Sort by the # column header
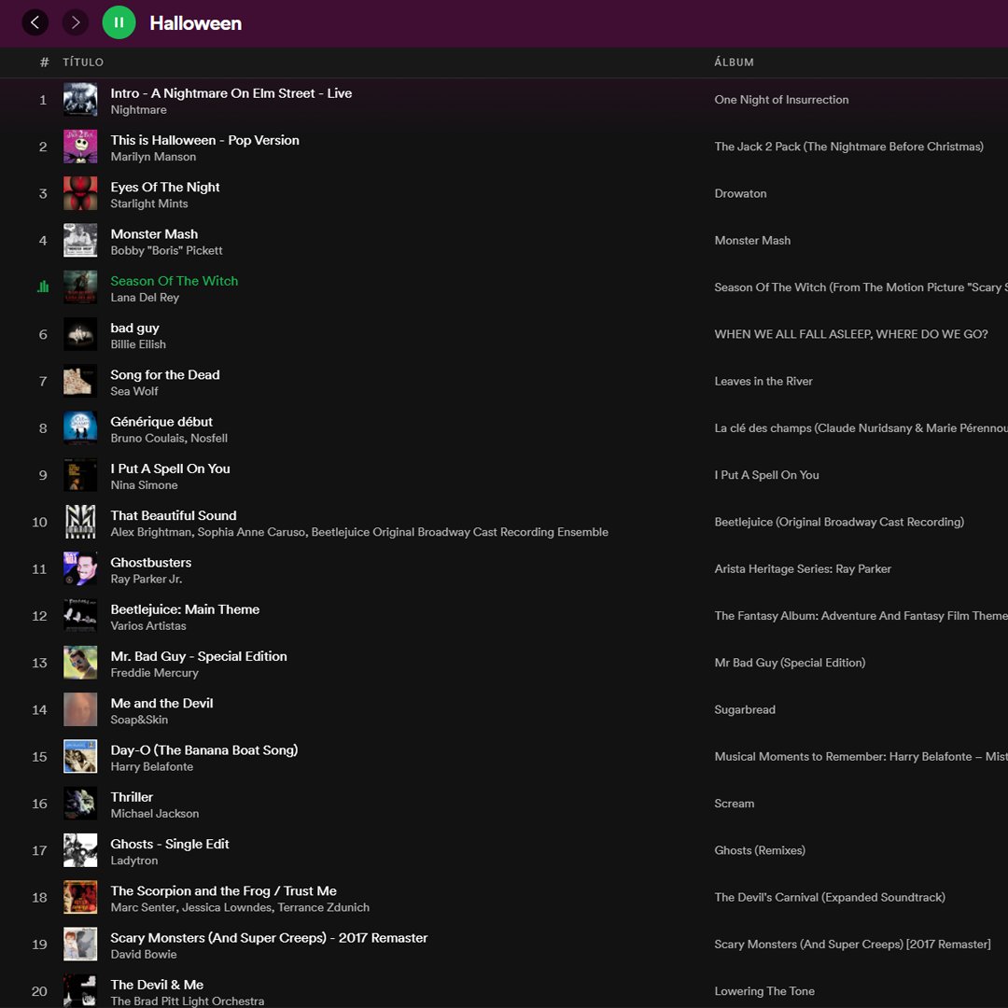This screenshot has height=1008, width=1008. pos(45,63)
